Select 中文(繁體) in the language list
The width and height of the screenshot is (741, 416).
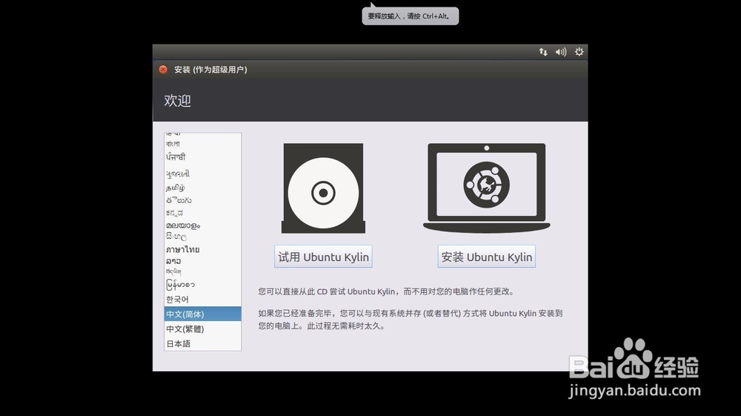pos(203,328)
